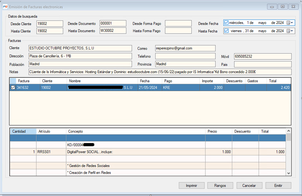This screenshot has width=302, height=196.
Task: Click the Correo email field
Action: 185,48
